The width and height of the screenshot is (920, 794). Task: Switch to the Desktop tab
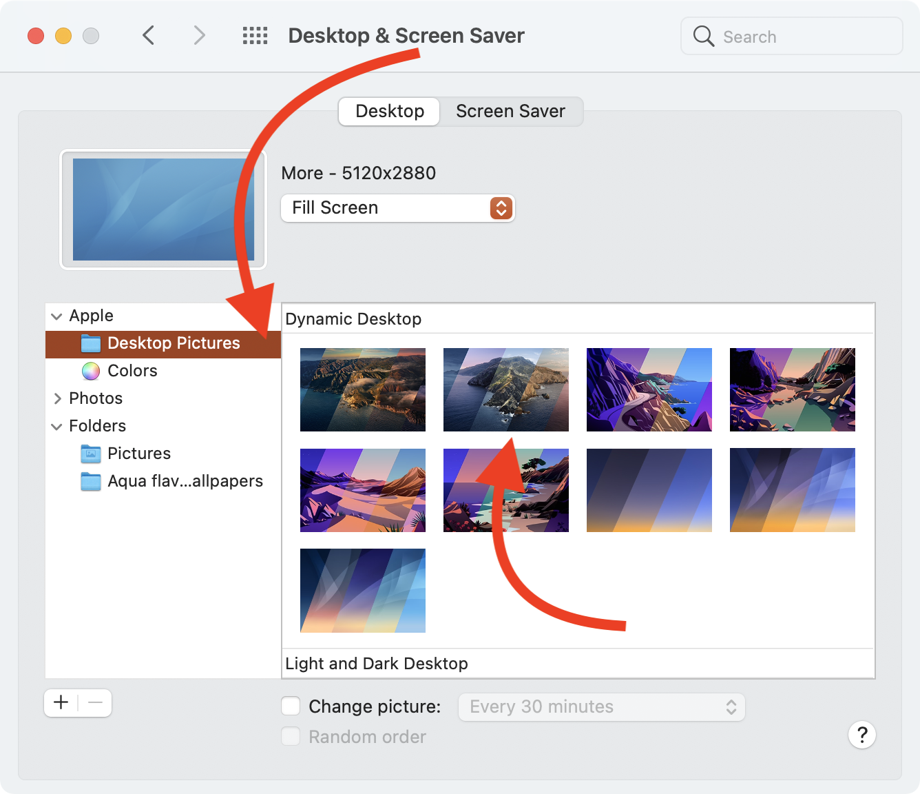[390, 111]
